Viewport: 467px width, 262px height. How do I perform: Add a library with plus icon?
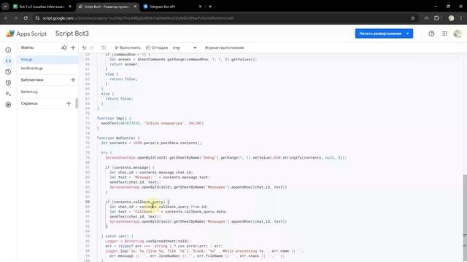tap(73, 79)
